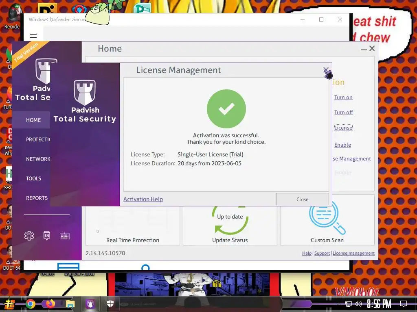
Task: Click the Close button in License Management
Action: (303, 199)
